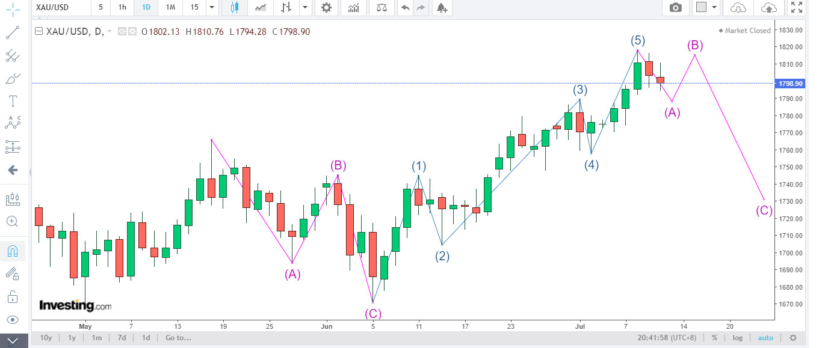Click the C1798.90 close value in legend

pyautogui.click(x=291, y=32)
